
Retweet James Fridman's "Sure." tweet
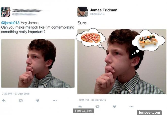tap(98, 106)
